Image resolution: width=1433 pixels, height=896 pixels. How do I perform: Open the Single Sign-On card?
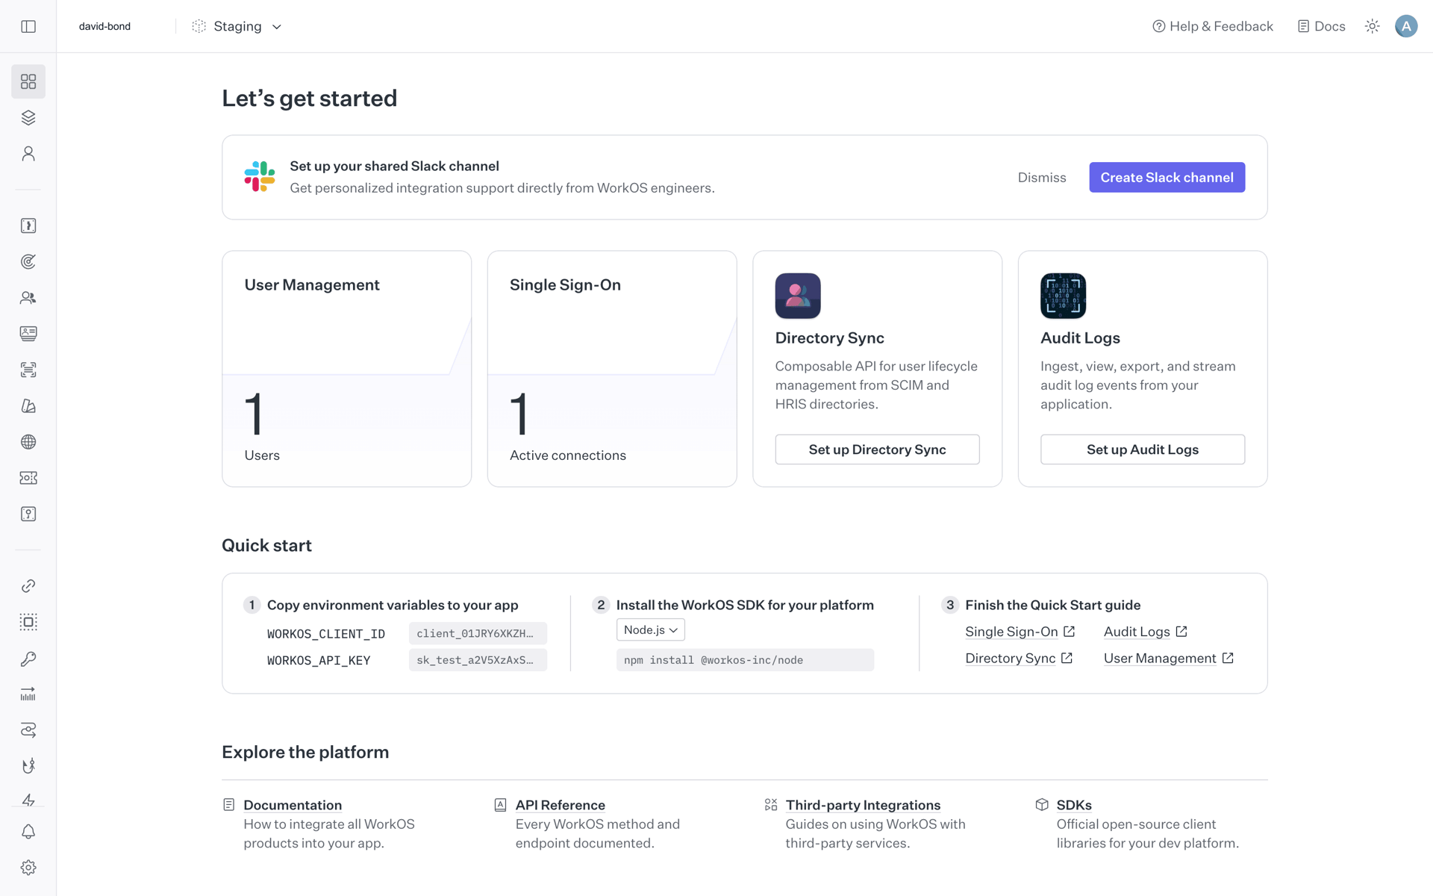tap(612, 369)
